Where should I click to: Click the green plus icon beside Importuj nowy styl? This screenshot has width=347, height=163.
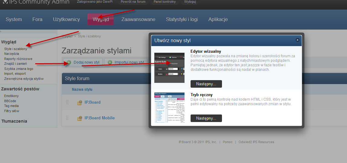[x=110, y=62]
